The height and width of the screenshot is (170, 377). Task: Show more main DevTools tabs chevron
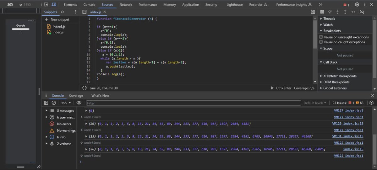coord(320,5)
